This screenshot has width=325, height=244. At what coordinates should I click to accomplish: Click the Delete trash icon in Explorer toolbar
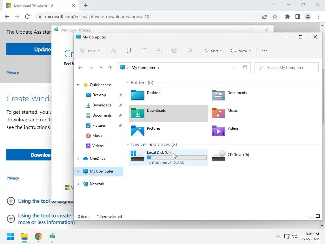click(190, 51)
